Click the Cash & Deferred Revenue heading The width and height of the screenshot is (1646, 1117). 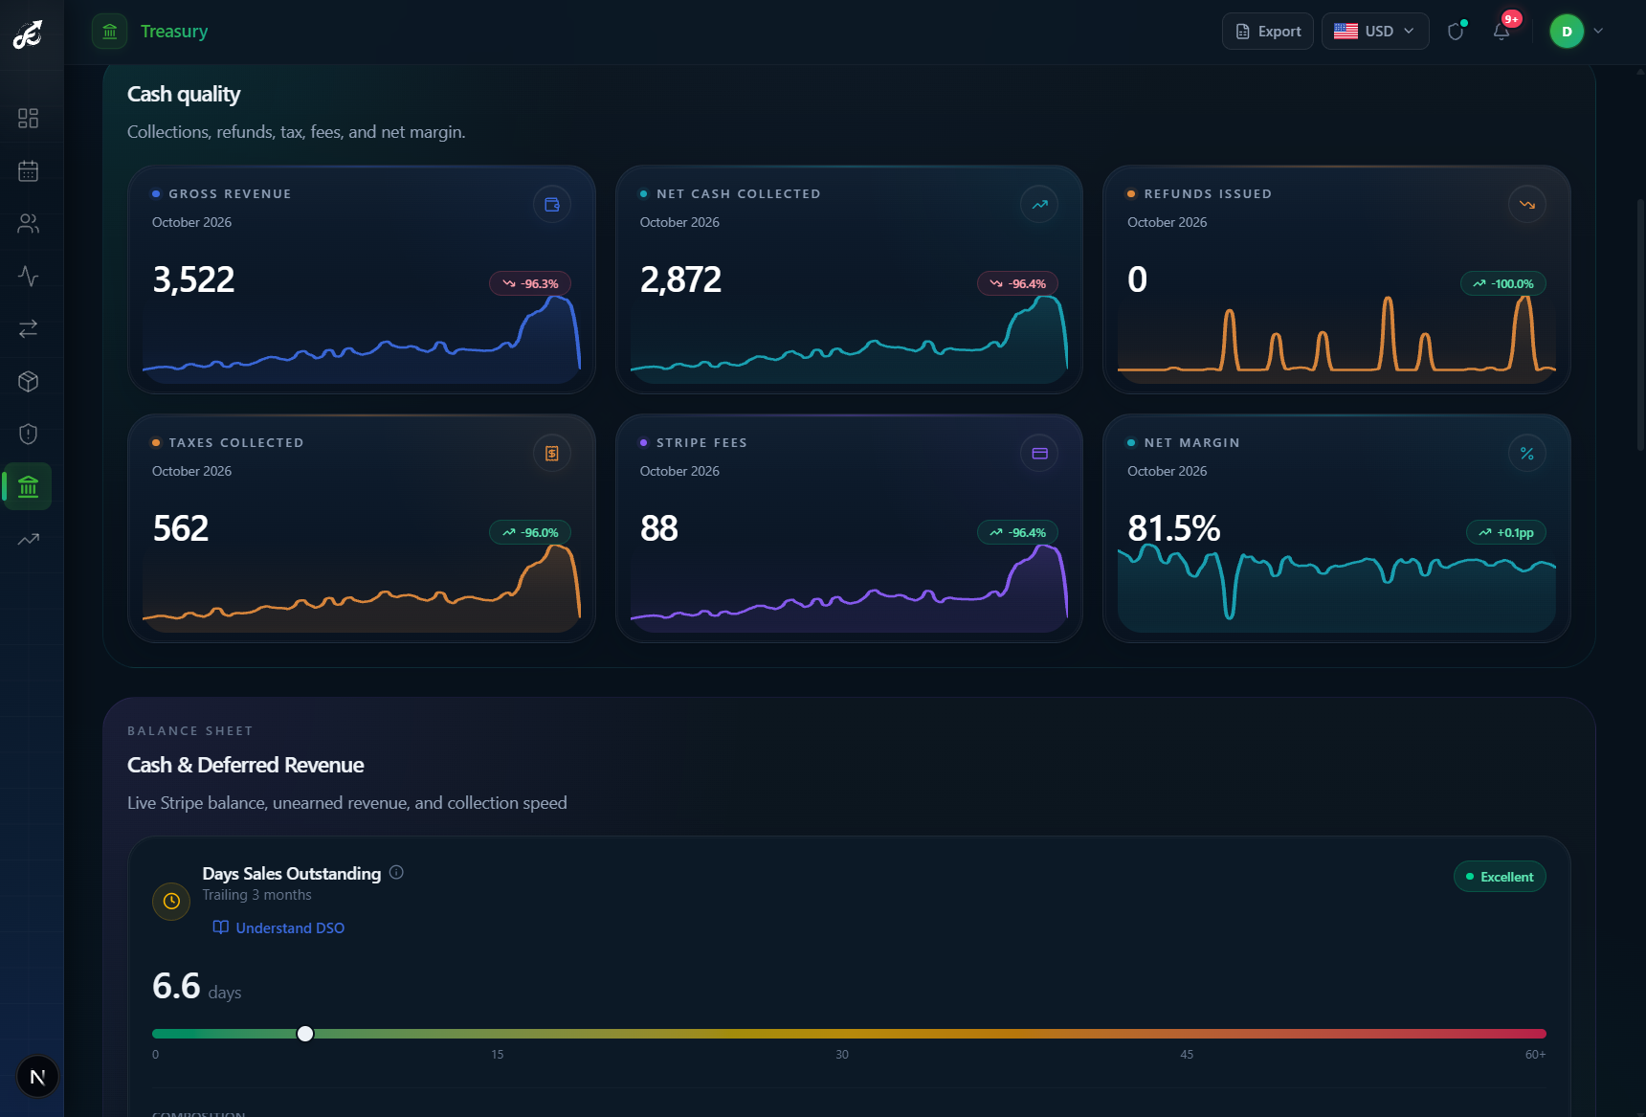coord(246,765)
